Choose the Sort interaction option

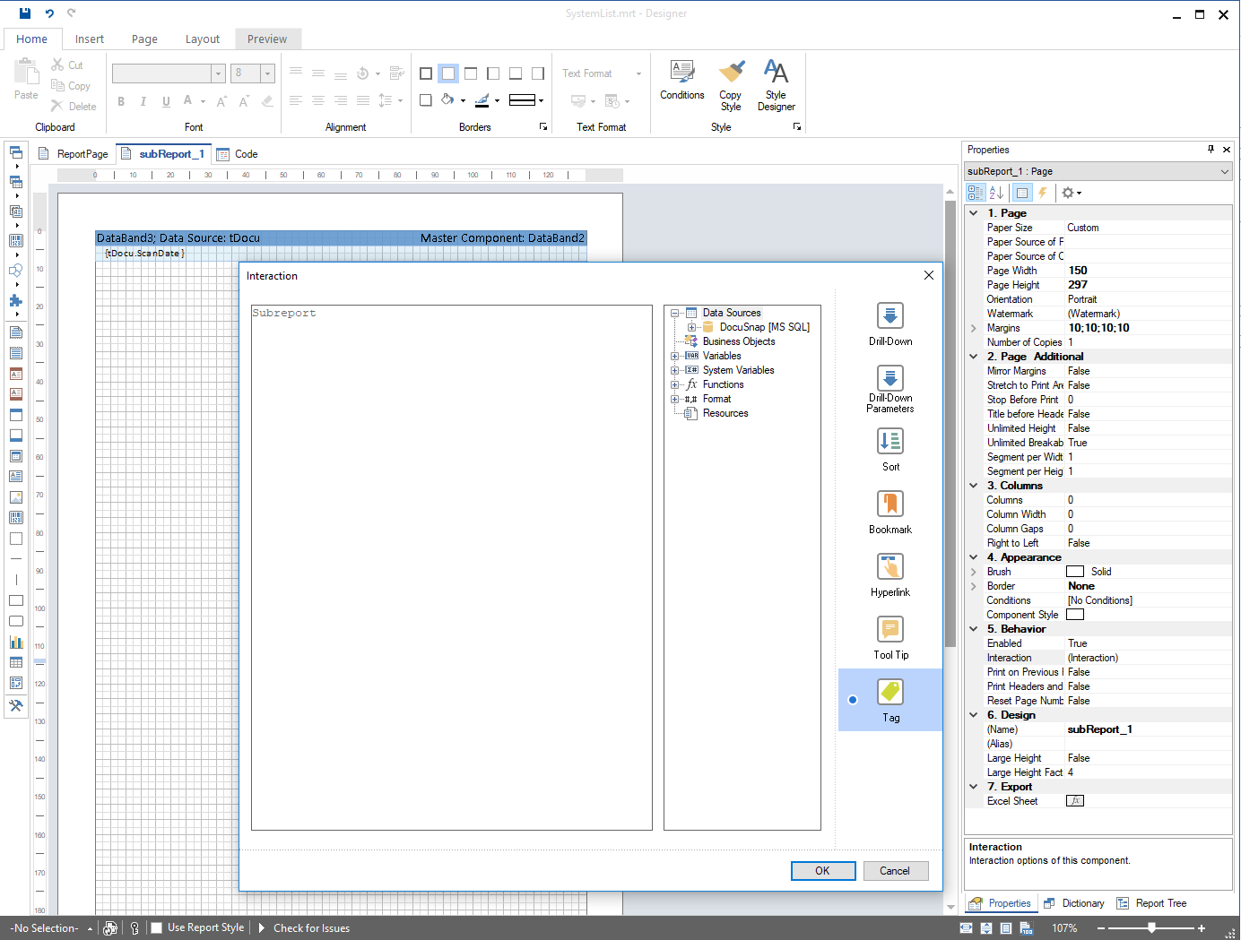coord(890,449)
